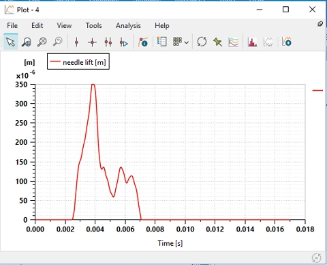Minimize the Plot - 4 window
This screenshot has height=265, width=327.
click(x=260, y=10)
